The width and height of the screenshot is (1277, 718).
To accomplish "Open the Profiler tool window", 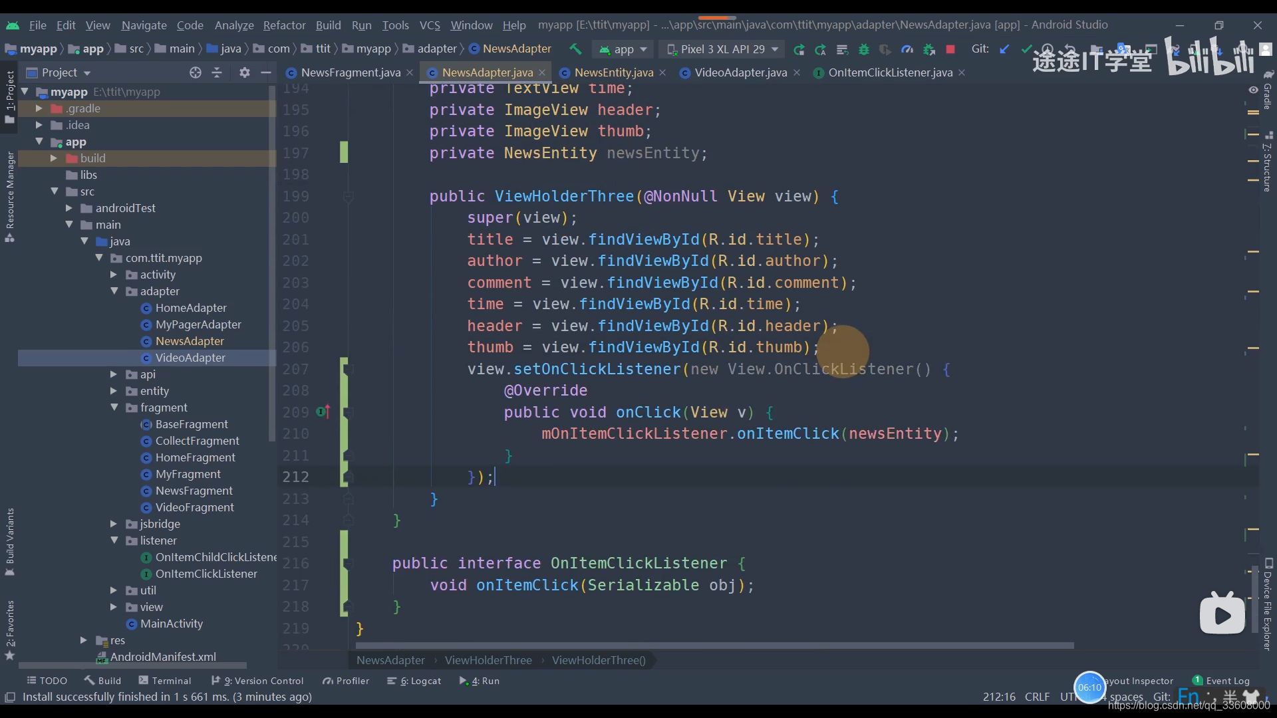I will [346, 681].
